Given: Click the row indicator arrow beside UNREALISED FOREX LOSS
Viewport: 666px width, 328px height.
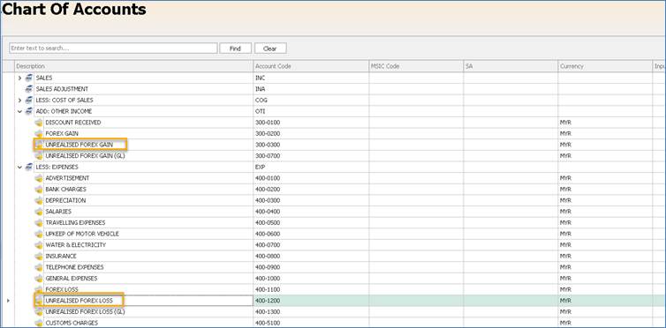Looking at the screenshot, I should [x=9, y=301].
